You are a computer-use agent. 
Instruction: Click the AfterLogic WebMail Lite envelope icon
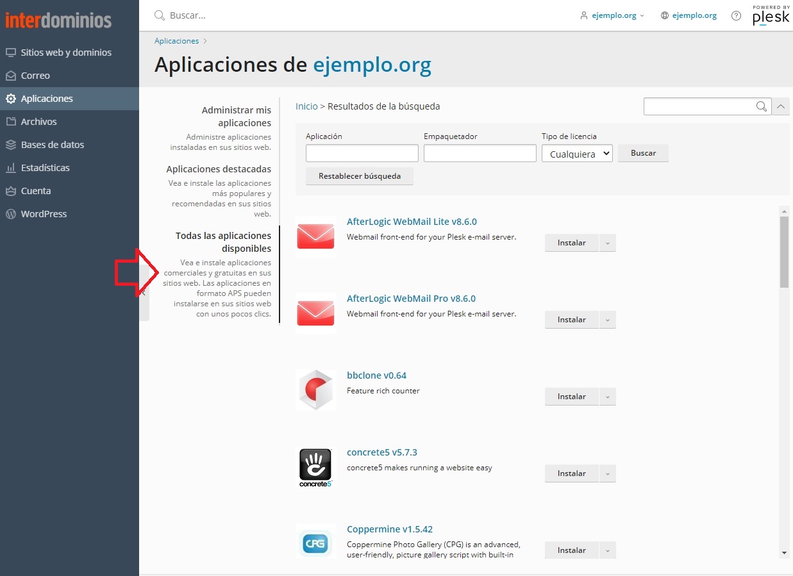[x=315, y=236]
